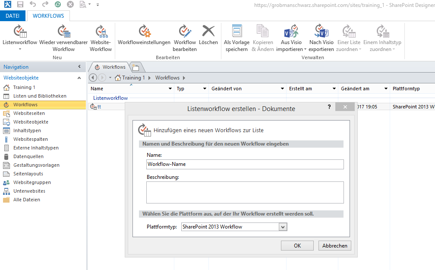This screenshot has width=435, height=270.
Task: Click Workflow bearbeiten icon
Action: pyautogui.click(x=185, y=32)
